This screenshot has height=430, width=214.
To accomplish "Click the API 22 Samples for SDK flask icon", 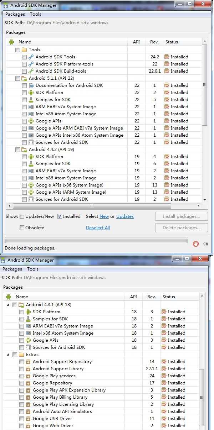I will tap(31, 100).
